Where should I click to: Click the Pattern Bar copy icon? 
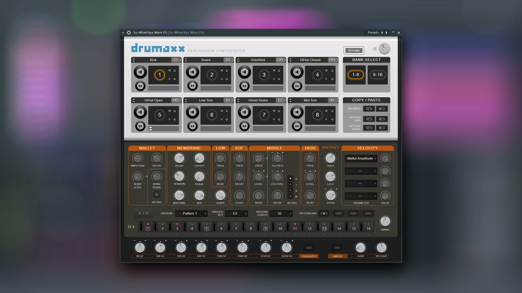(x=369, y=119)
